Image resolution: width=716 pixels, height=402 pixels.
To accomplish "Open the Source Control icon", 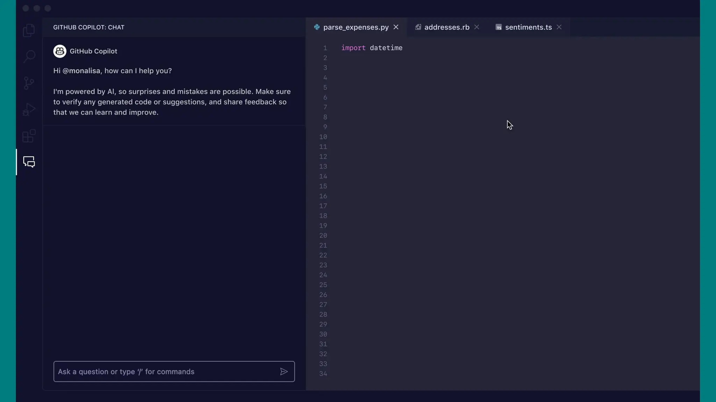I will coord(29,83).
